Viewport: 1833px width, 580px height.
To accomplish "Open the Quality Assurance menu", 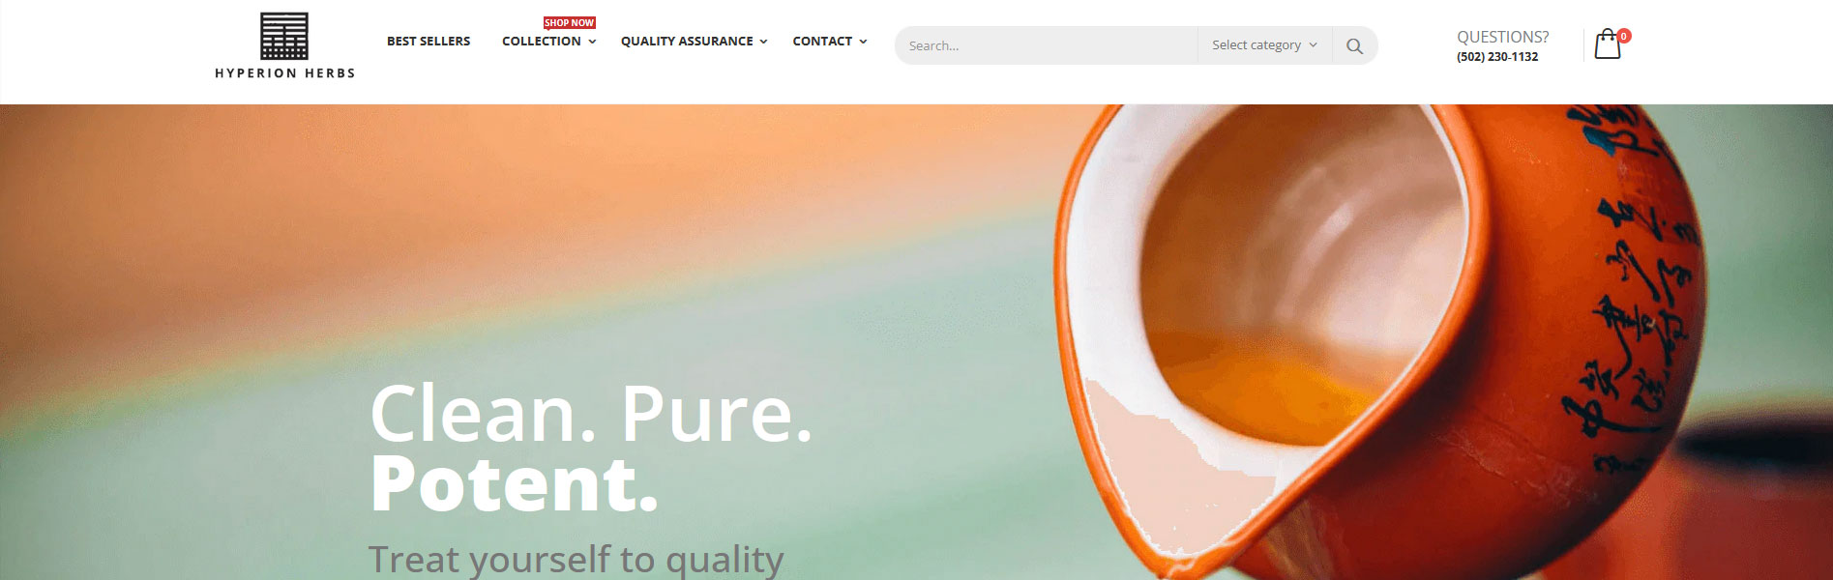I will click(687, 41).
